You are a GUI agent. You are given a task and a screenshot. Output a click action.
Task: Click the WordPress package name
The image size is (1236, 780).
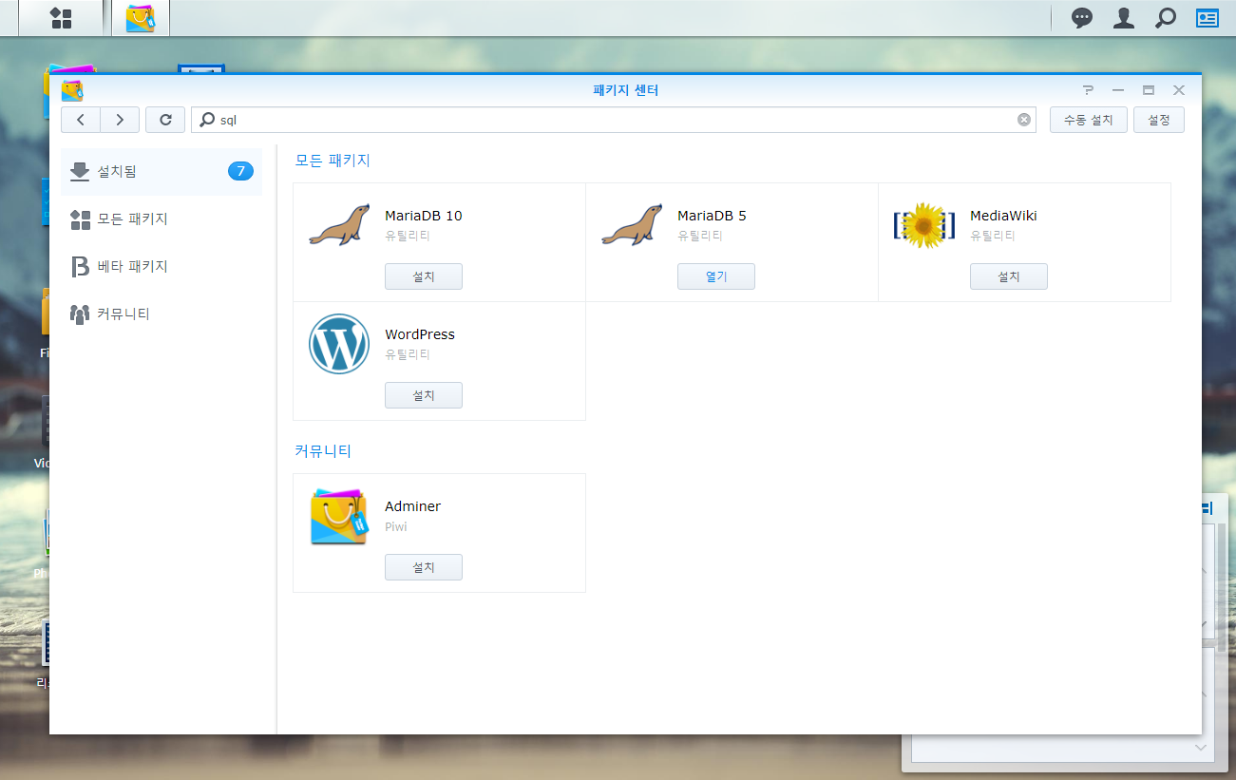[x=420, y=334]
